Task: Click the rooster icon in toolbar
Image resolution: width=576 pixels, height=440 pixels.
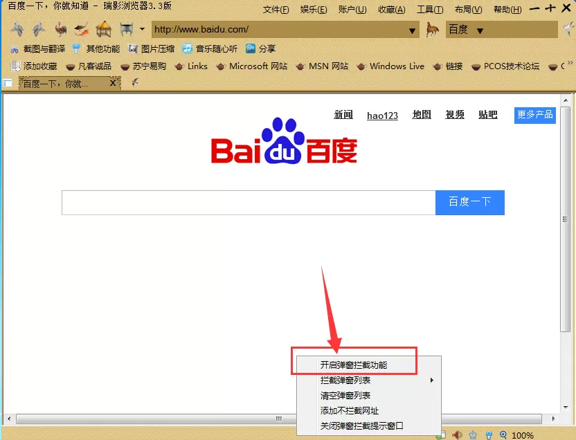Action: coord(60,29)
